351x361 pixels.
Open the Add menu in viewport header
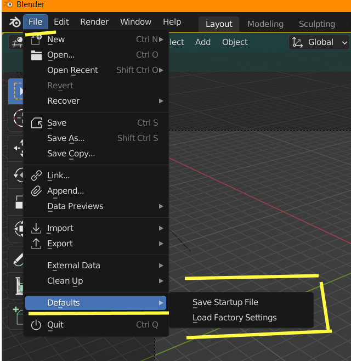coord(203,42)
